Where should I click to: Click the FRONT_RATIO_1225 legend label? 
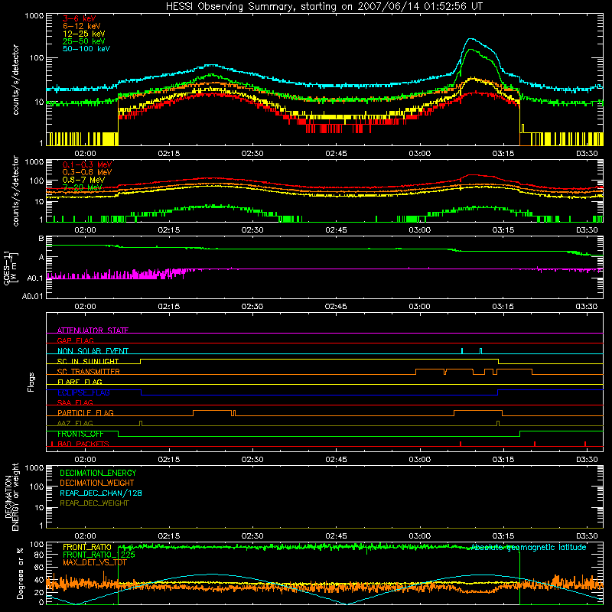(x=99, y=555)
